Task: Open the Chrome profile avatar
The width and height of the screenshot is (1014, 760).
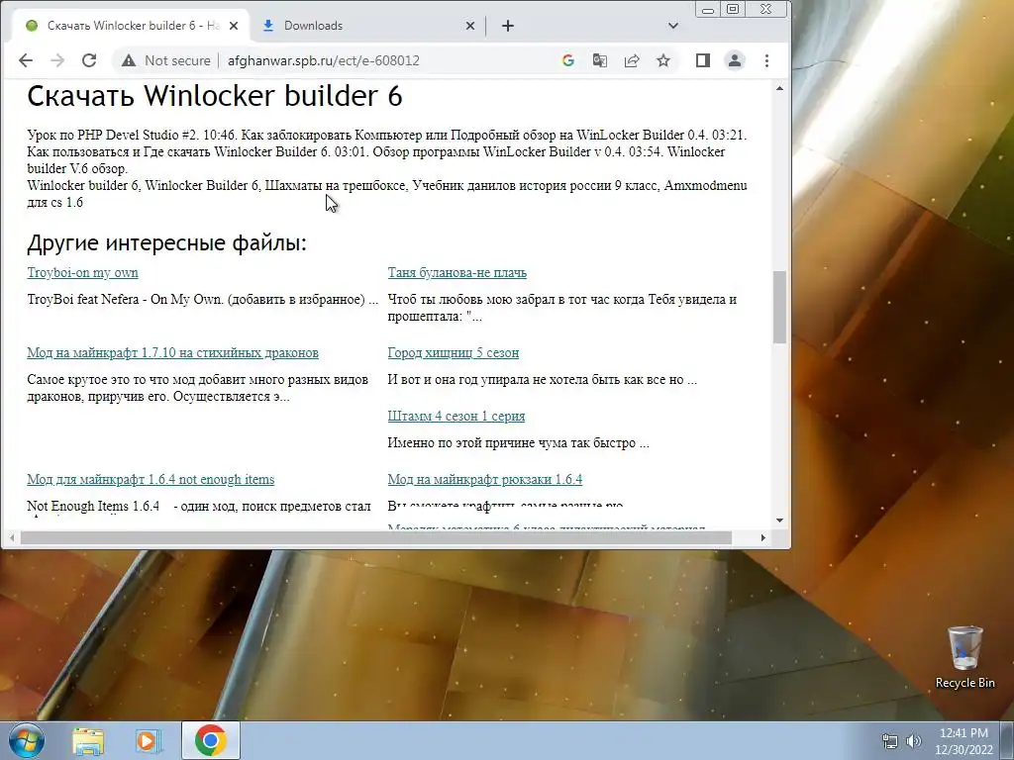Action: coord(735,60)
